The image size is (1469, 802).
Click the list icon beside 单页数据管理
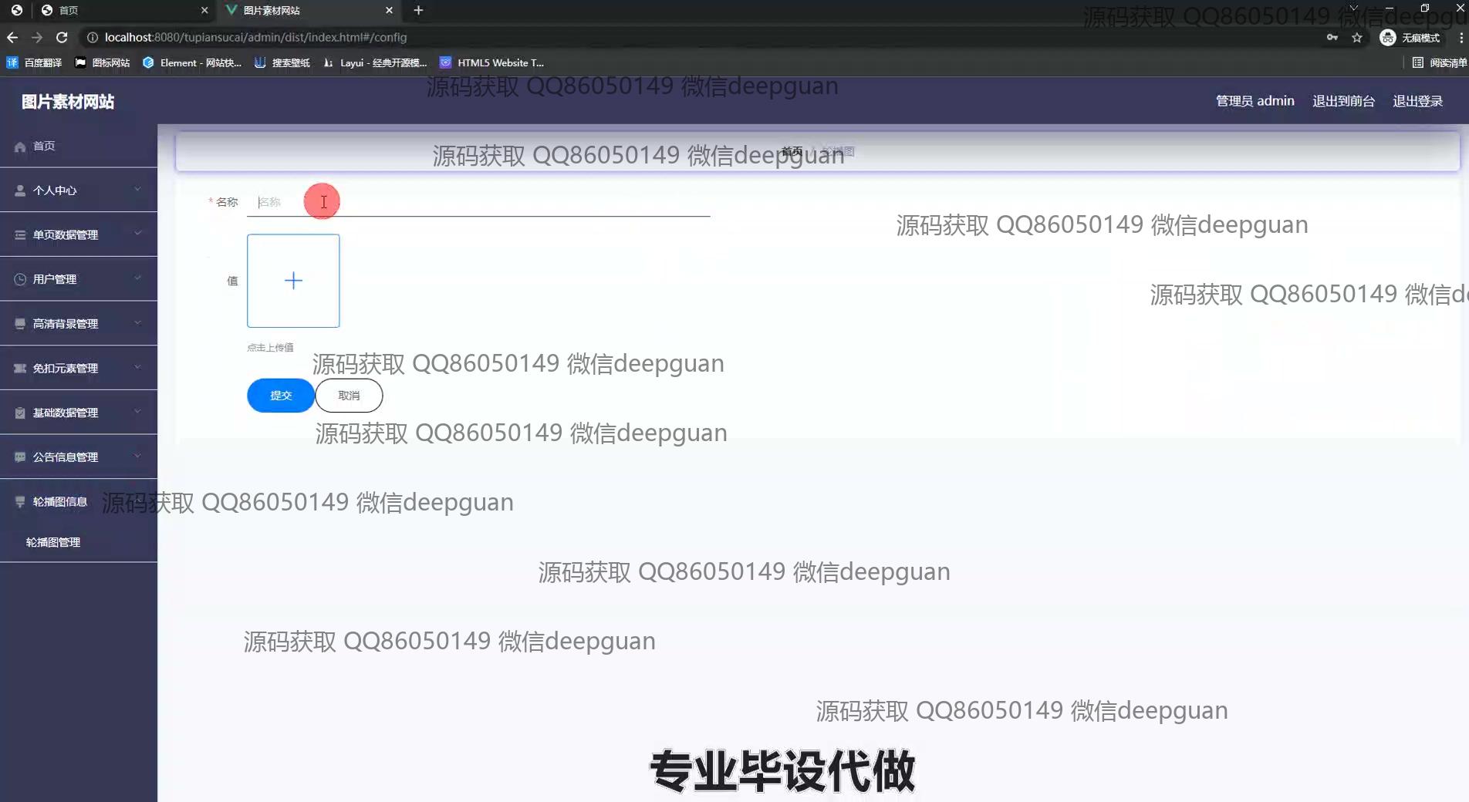pos(20,235)
